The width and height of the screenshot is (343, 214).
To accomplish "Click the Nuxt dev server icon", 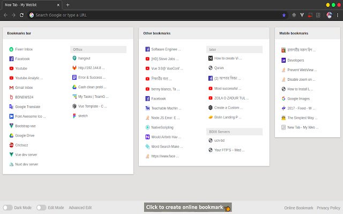I will point(11,164).
